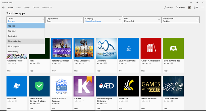206x111 pixels.
Task: Click the user profile avatar
Action: point(189,7)
